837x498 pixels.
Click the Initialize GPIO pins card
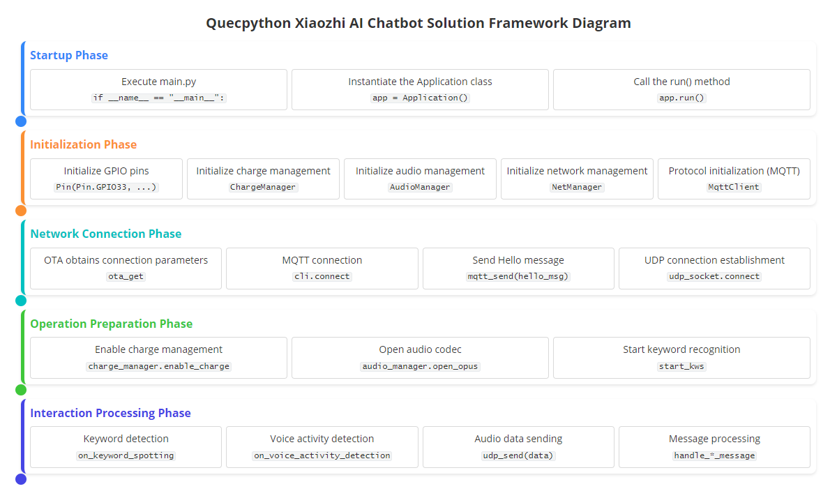click(x=106, y=179)
